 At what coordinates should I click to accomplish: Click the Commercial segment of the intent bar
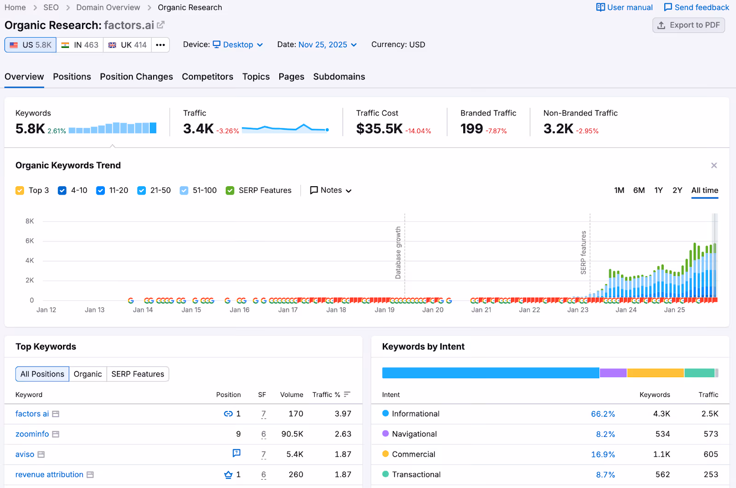(655, 373)
